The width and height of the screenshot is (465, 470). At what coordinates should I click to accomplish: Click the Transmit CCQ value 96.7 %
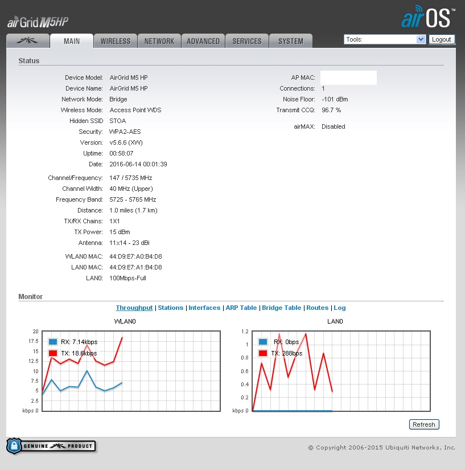(x=331, y=110)
